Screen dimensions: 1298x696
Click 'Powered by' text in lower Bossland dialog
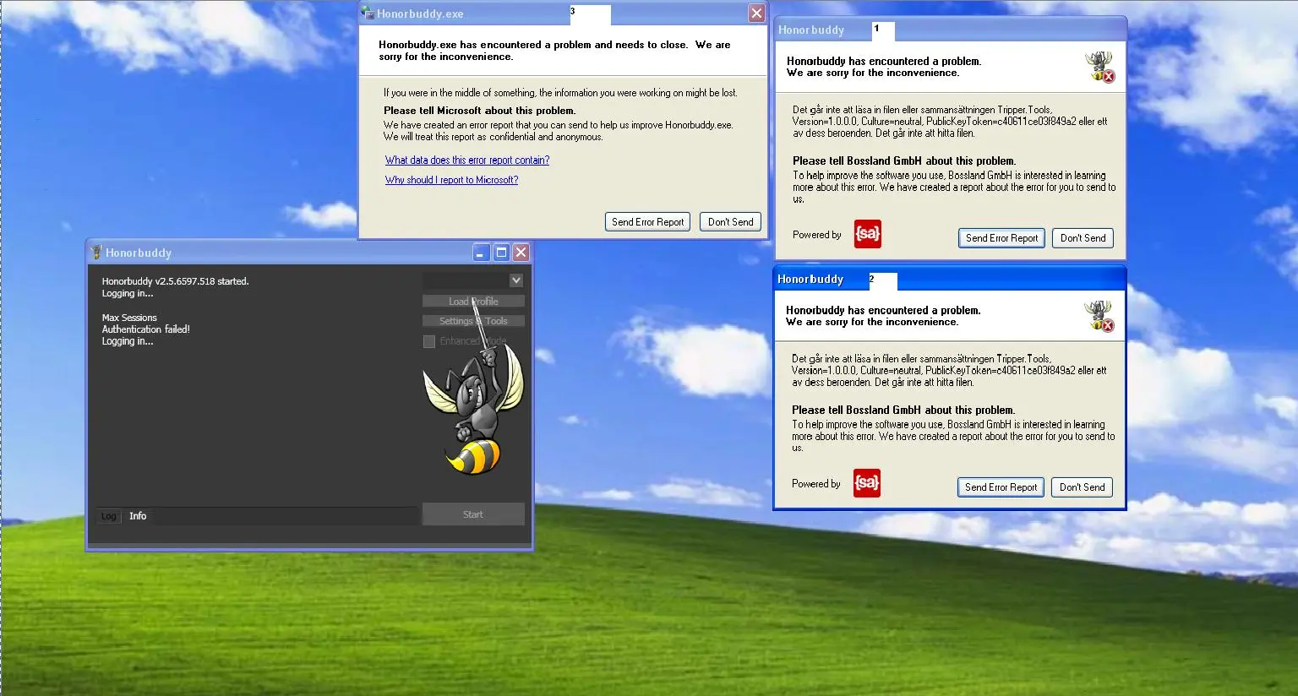point(816,484)
